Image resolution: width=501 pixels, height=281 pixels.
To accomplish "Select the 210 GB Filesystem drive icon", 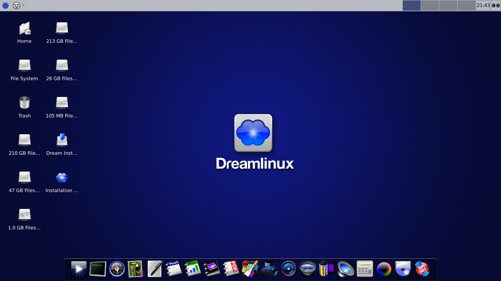I will [25, 140].
